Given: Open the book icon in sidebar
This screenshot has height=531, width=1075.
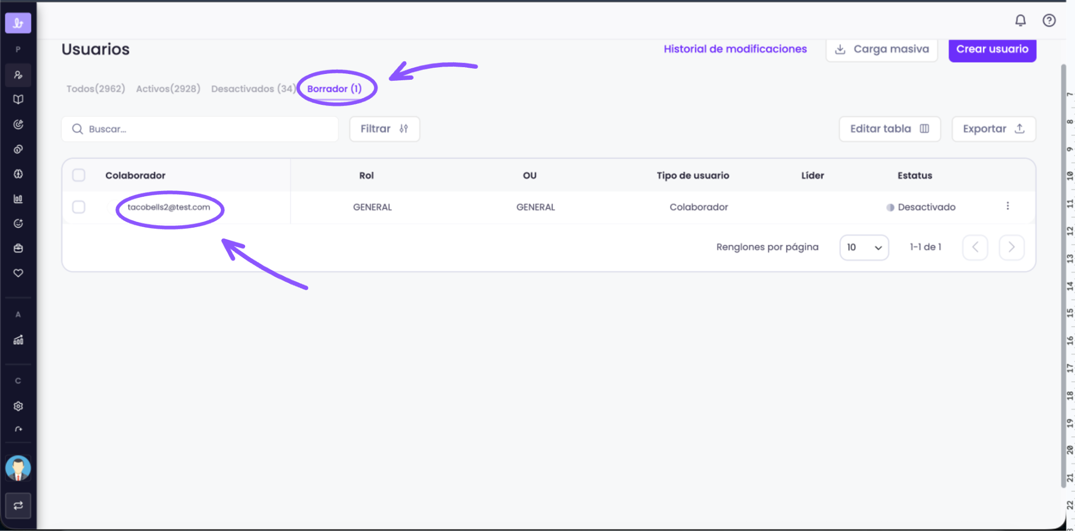Looking at the screenshot, I should (x=18, y=99).
